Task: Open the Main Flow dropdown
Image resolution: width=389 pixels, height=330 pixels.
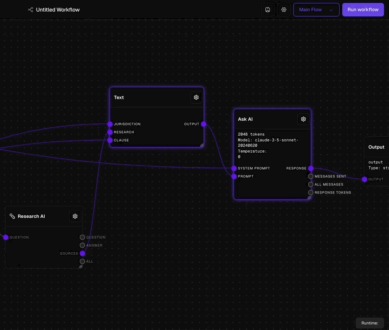Action: pos(316,9)
